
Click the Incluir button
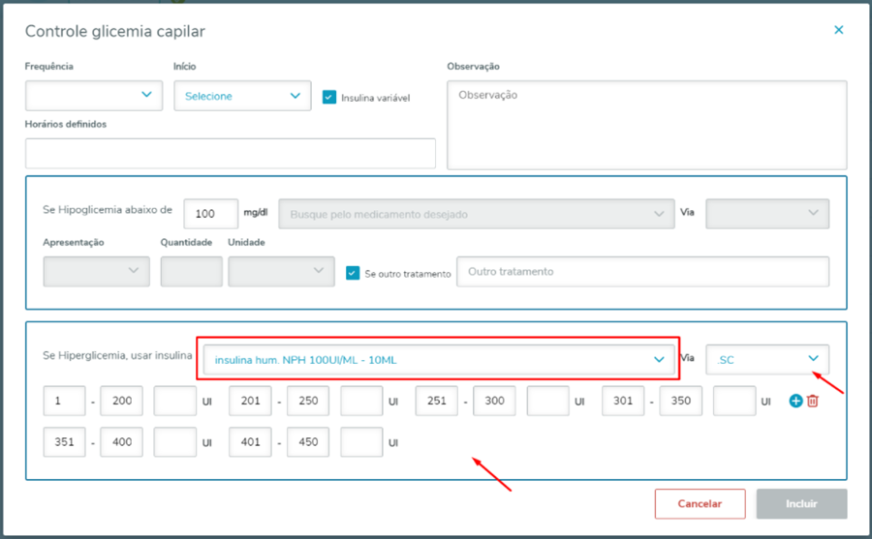pos(801,503)
